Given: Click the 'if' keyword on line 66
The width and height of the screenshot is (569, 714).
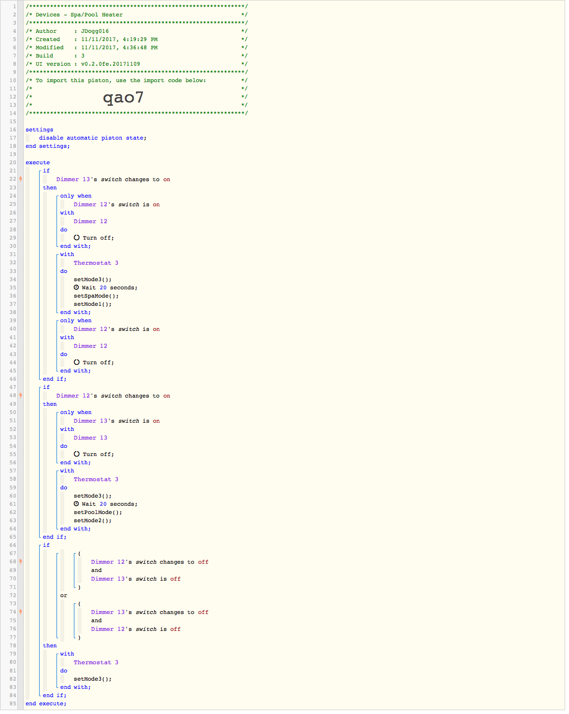Looking at the screenshot, I should pyautogui.click(x=46, y=545).
